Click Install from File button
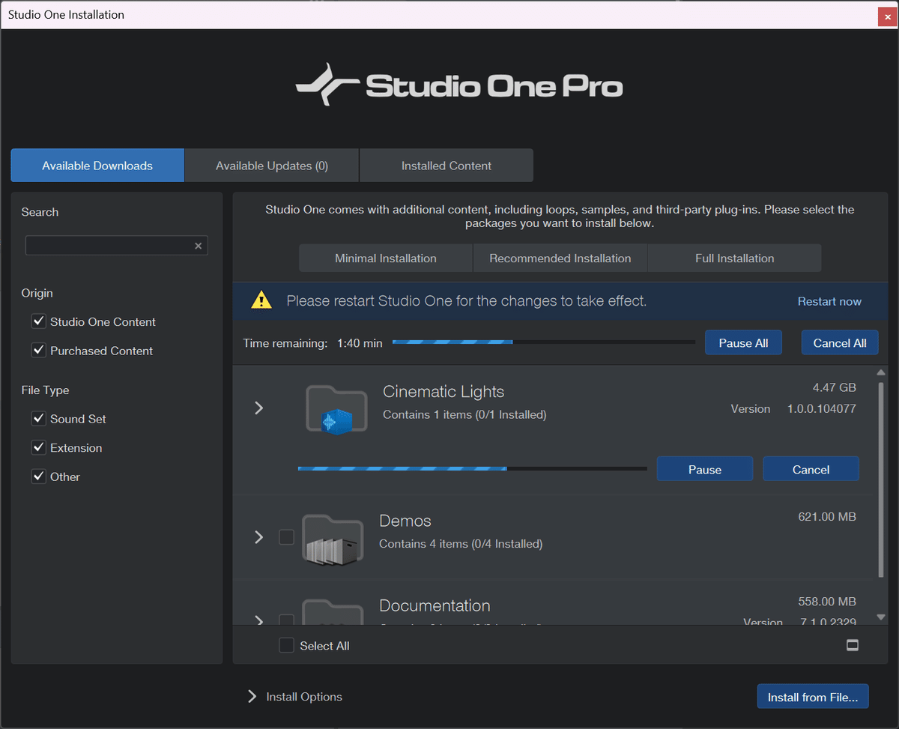Viewport: 899px width, 729px height. click(813, 697)
